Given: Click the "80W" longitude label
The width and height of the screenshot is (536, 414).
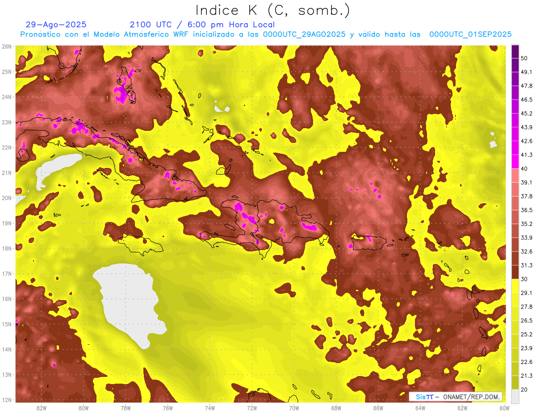Looking at the screenshot, I should click(x=84, y=408).
